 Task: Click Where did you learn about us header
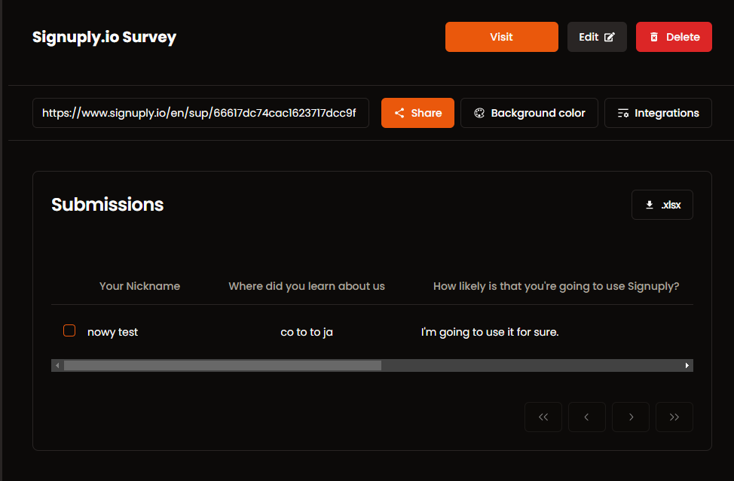(307, 286)
